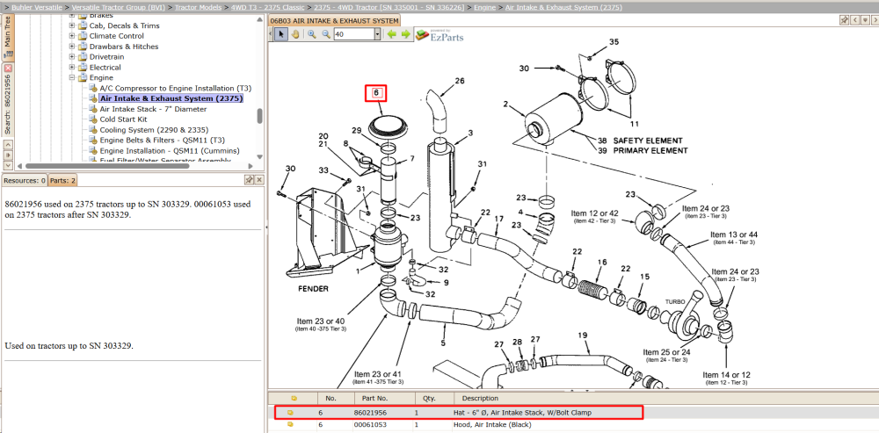
Task: Go to Tractor Models breadcrumb
Action: click(199, 7)
